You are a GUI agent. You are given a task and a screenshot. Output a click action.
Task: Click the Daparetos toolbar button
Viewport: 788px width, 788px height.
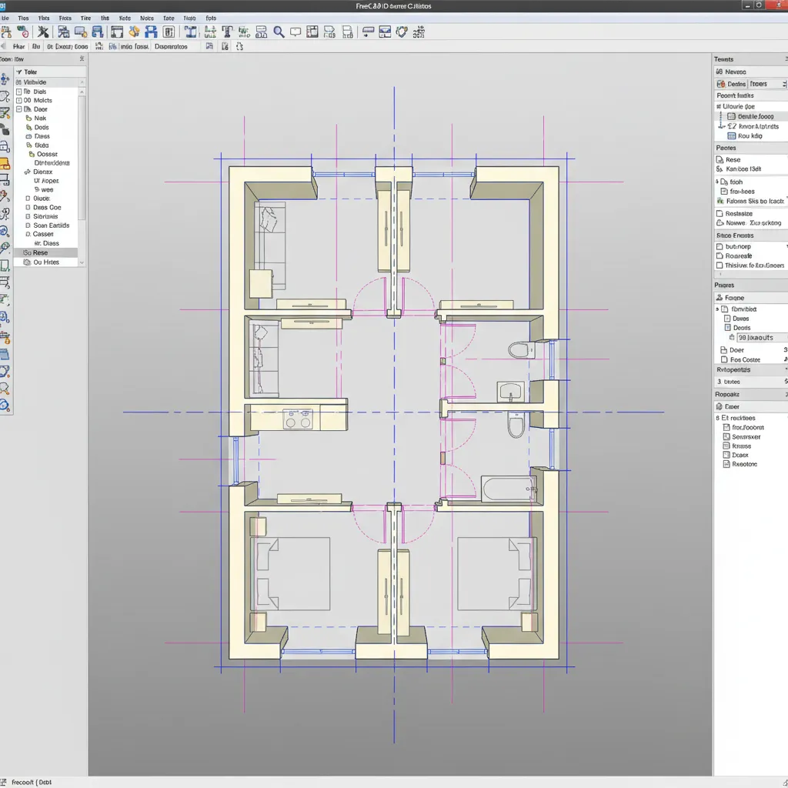coord(171,46)
